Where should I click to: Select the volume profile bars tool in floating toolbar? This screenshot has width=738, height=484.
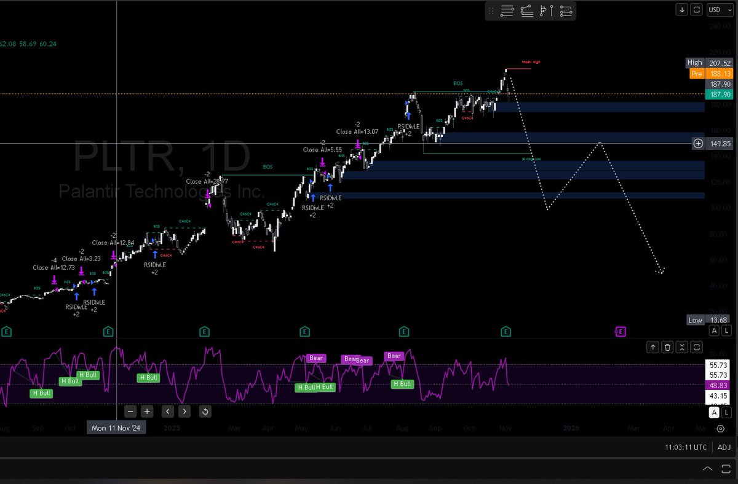click(546, 10)
